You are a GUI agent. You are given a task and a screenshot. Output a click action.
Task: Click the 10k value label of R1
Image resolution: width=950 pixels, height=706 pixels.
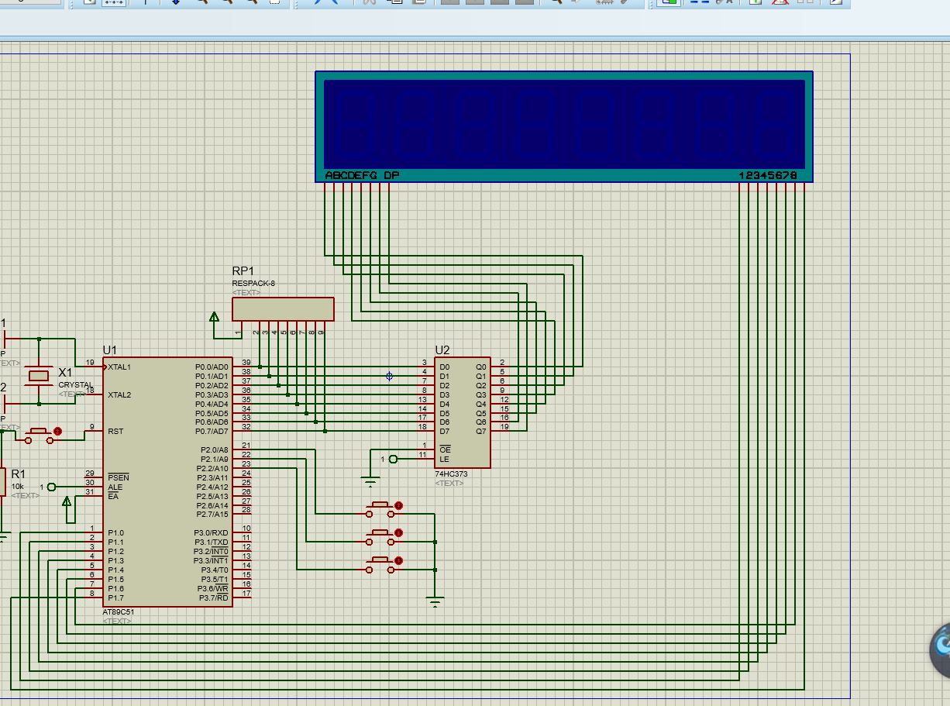17,487
